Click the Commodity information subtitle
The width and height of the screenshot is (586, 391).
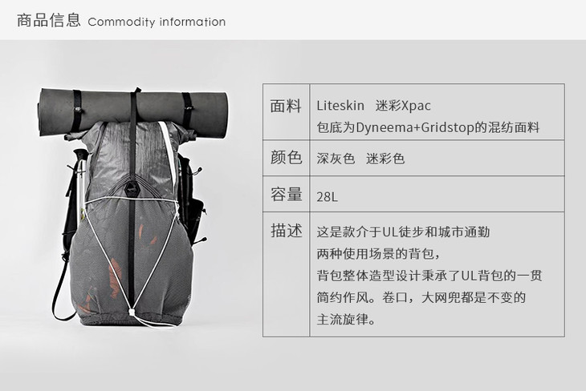click(157, 22)
